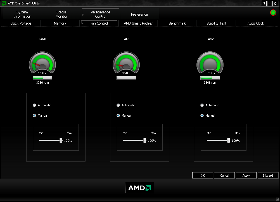
Task: Click the FAN2 100% slider value
Action: pyautogui.click(x=236, y=141)
